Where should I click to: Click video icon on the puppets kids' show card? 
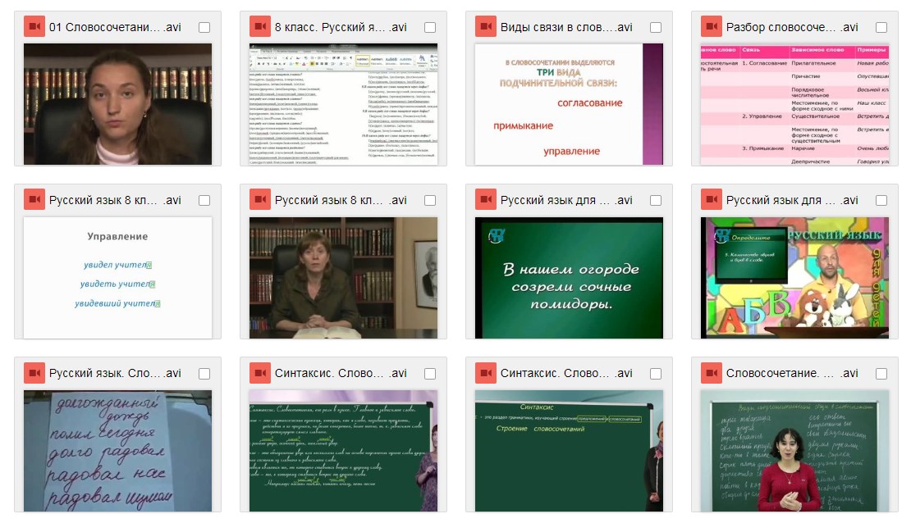coord(711,200)
